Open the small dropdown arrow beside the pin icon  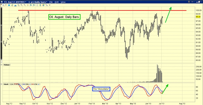[x=194, y=2]
